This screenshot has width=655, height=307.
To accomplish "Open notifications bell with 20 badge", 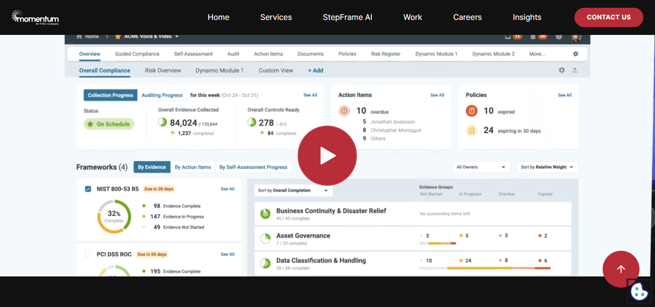I will pyautogui.click(x=533, y=36).
